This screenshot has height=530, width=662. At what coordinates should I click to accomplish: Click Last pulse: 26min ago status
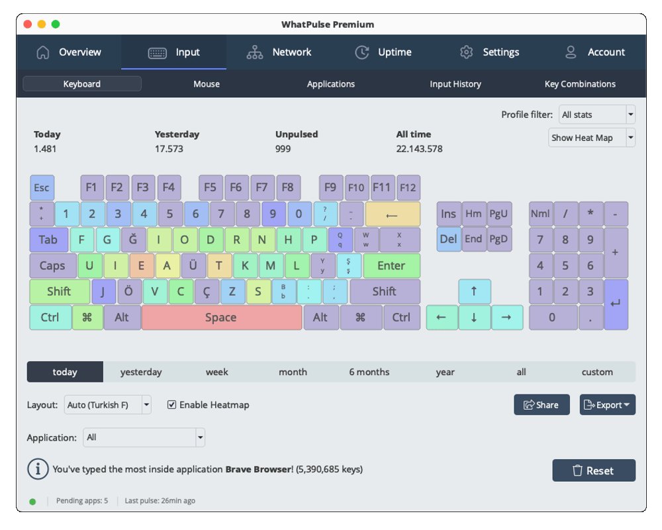coord(160,500)
